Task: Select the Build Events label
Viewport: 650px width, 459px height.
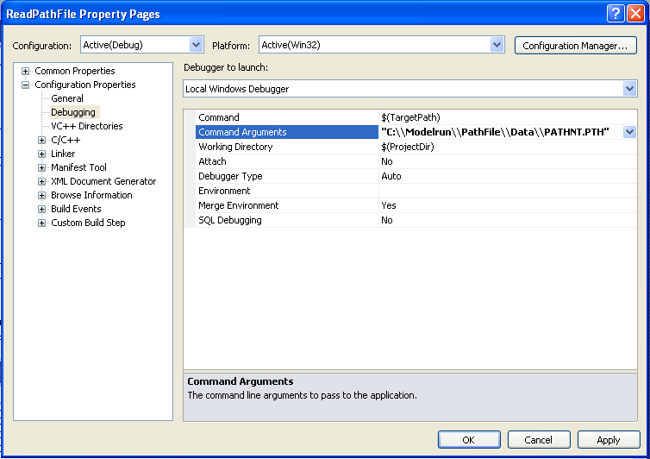Action: click(x=76, y=209)
